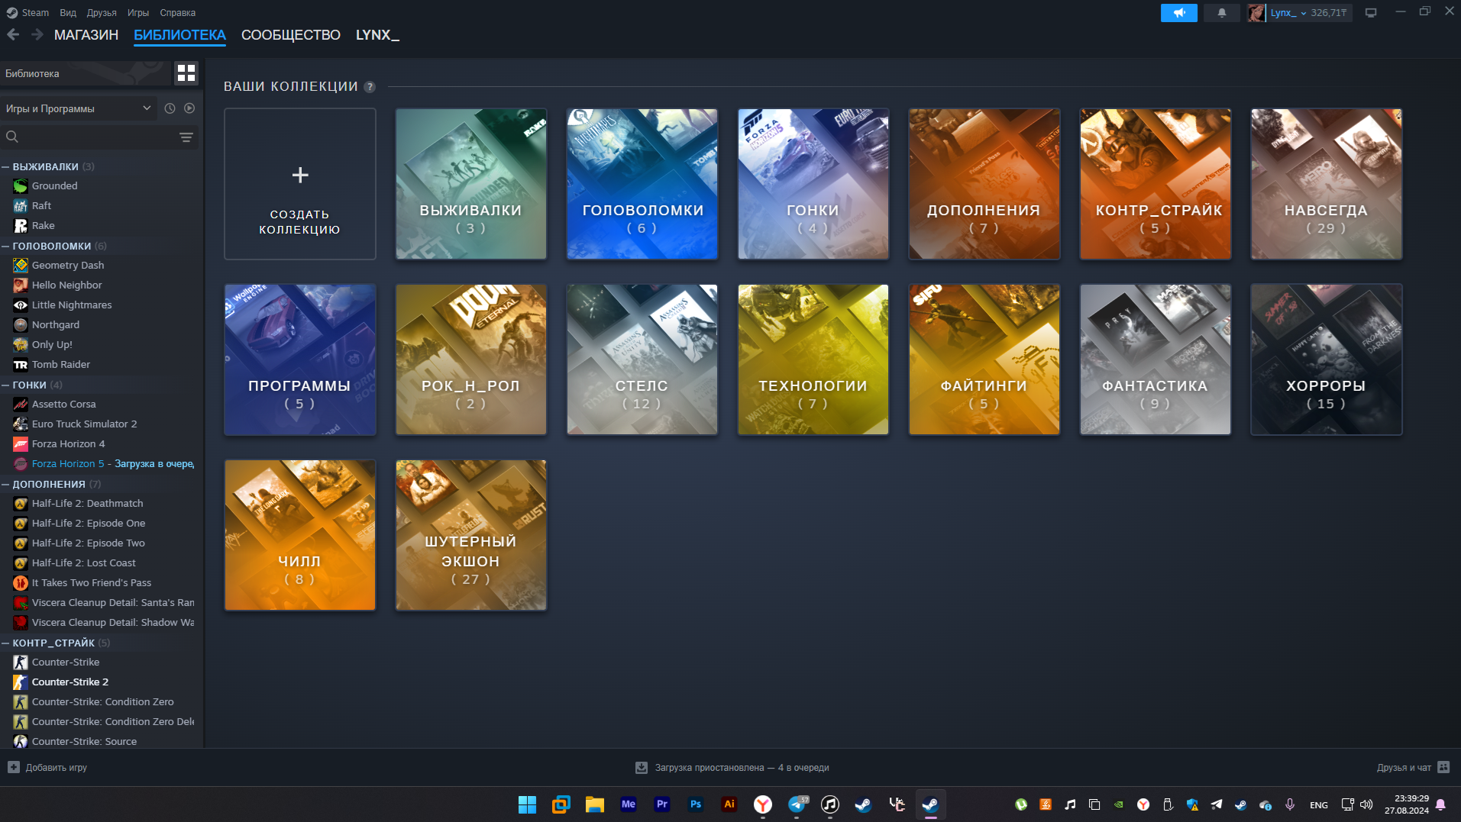Screen dimensions: 1461x822
Task: Open the Игры menu
Action: coord(138,12)
